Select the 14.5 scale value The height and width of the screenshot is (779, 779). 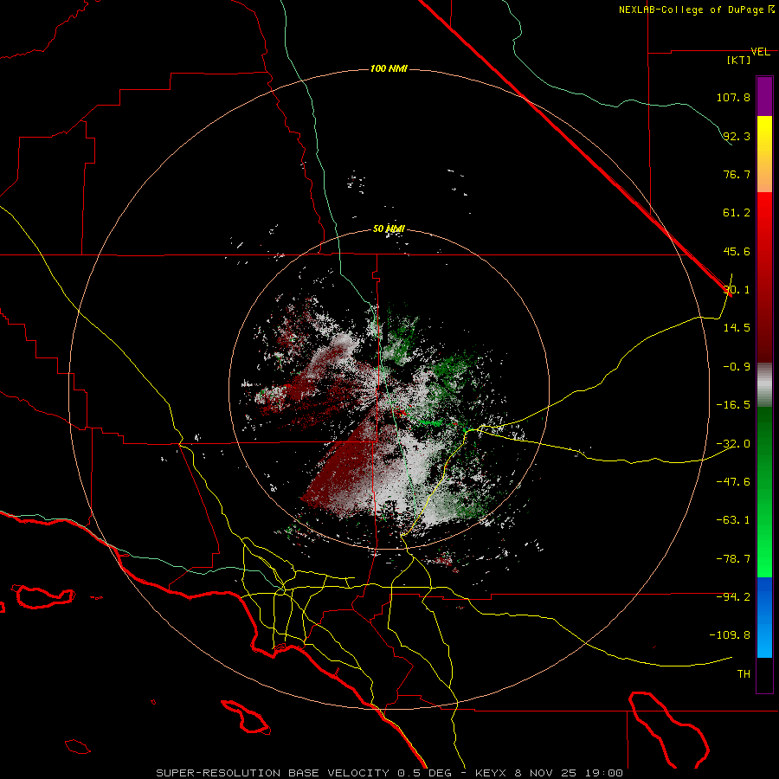tap(736, 328)
